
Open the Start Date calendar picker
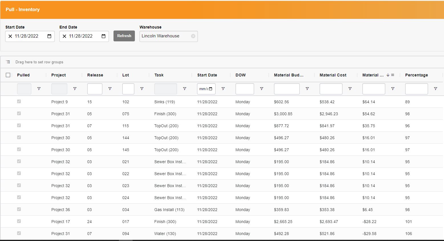pos(49,36)
